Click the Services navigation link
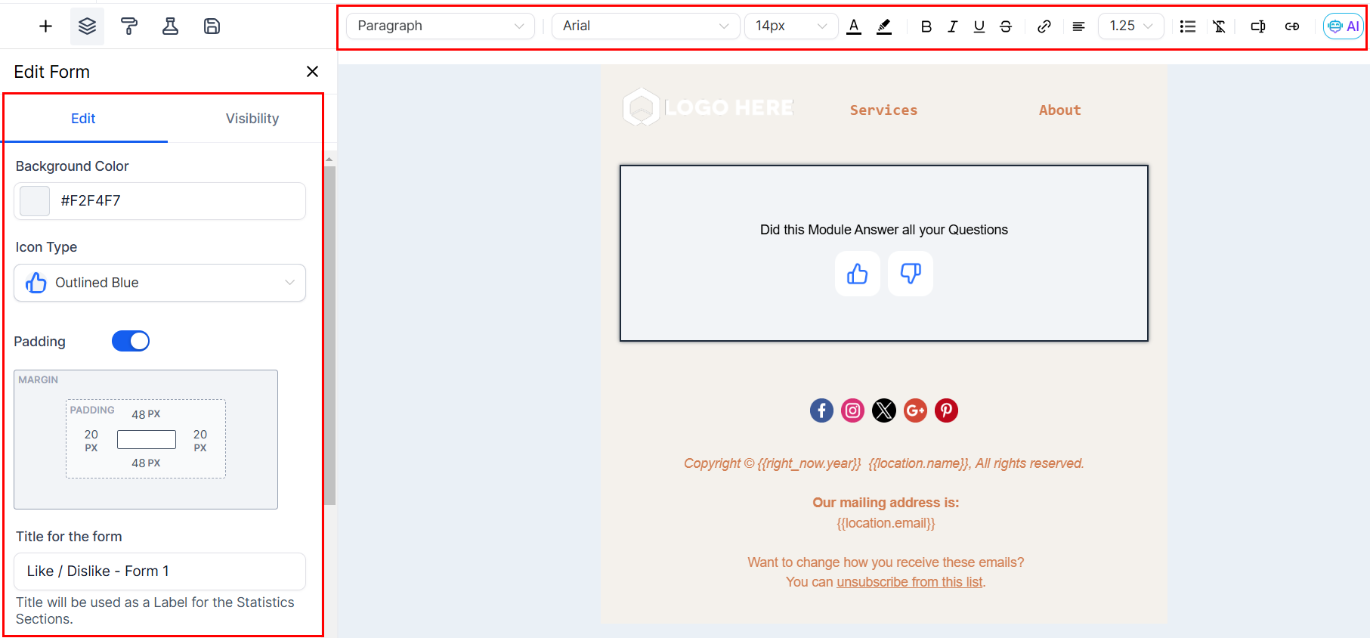The height and width of the screenshot is (638, 1370). 883,110
